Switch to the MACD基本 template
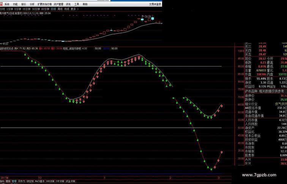Image resolution: width=287 pixels, height=184 pixels. (x=40, y=181)
